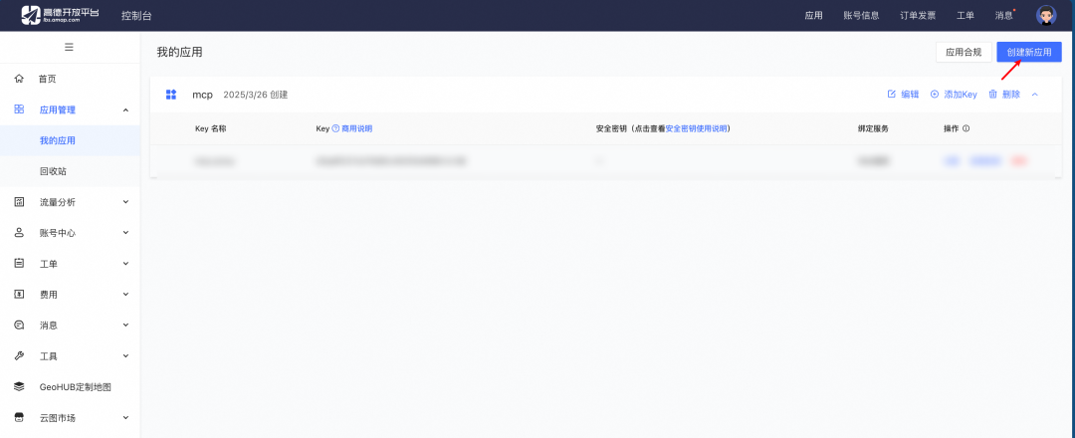
Task: Click the info icon next to 操作
Action: click(966, 128)
